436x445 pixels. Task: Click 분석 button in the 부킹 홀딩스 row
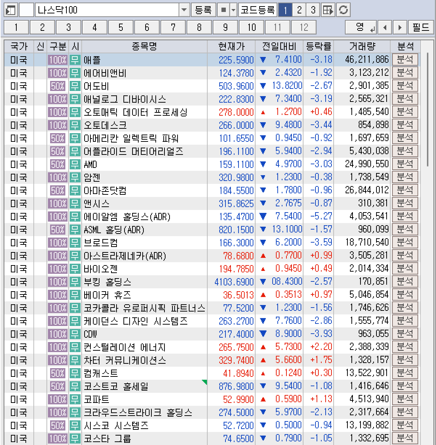click(405, 282)
